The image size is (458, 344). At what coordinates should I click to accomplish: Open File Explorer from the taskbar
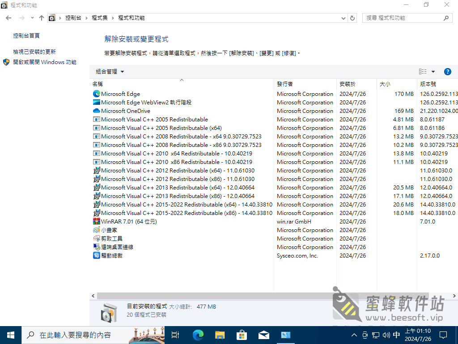click(x=220, y=335)
